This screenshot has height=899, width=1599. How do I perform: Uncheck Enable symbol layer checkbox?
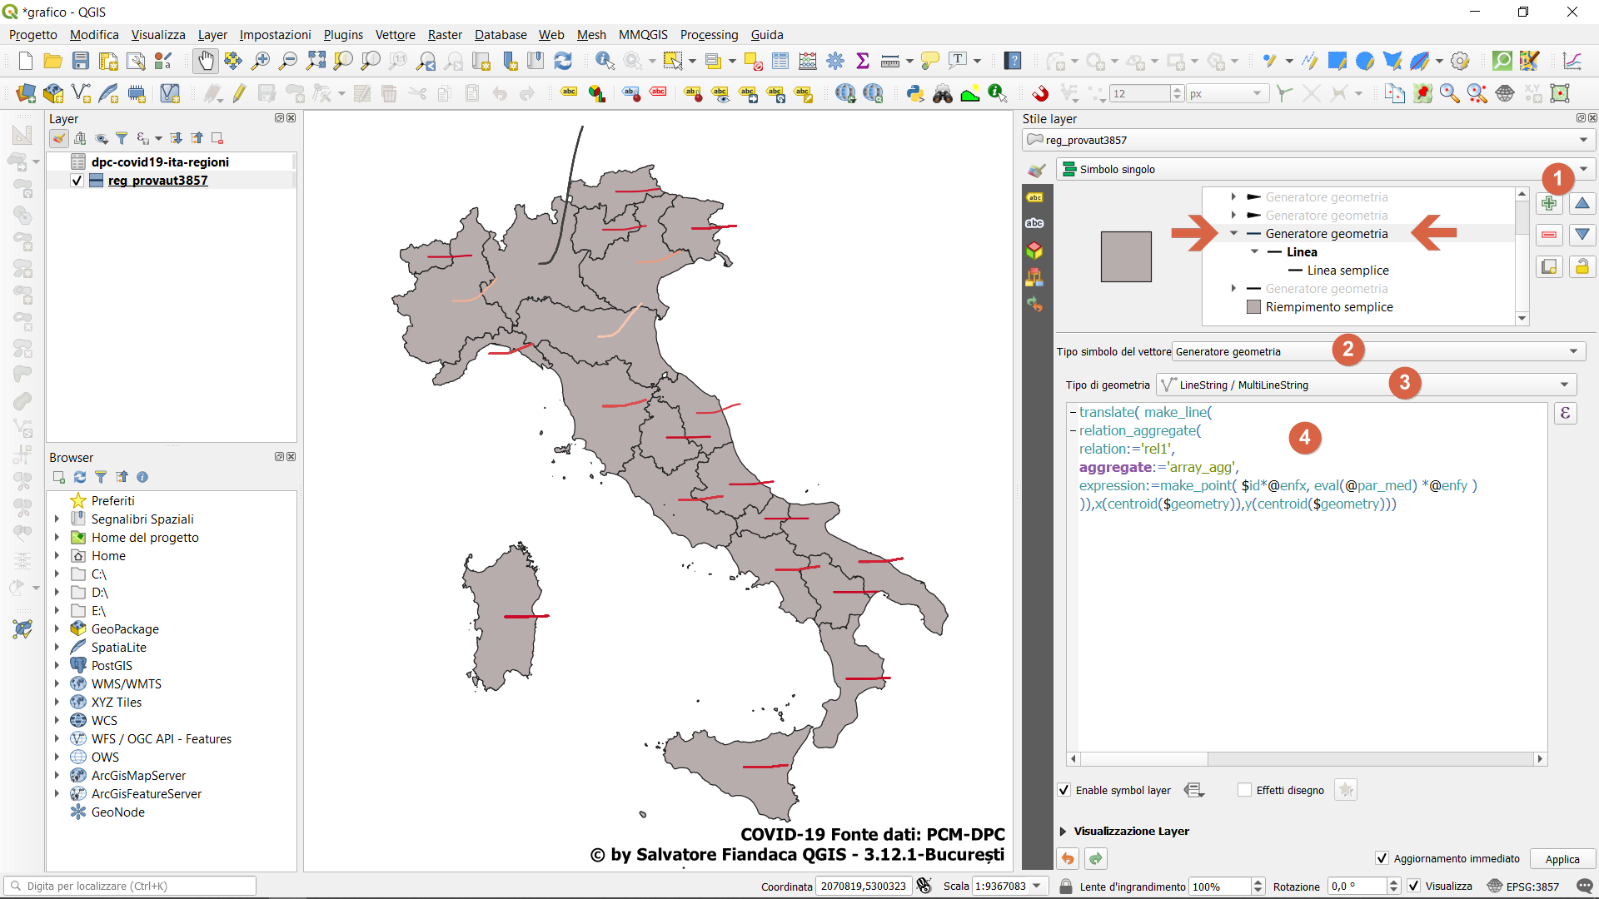(1064, 790)
